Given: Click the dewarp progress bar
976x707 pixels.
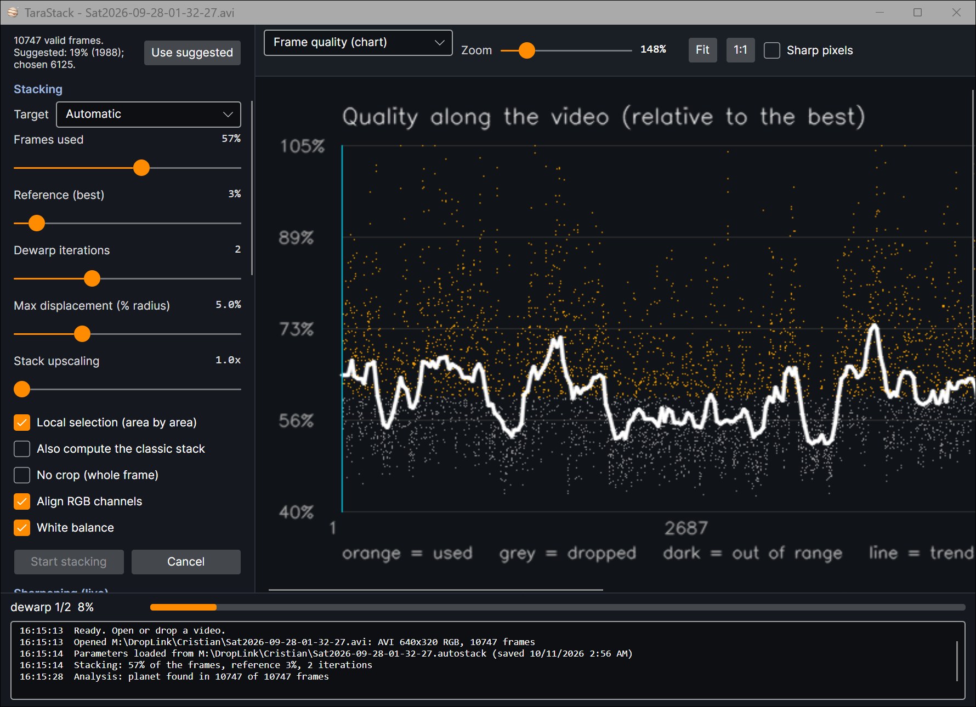Looking at the screenshot, I should pyautogui.click(x=558, y=607).
